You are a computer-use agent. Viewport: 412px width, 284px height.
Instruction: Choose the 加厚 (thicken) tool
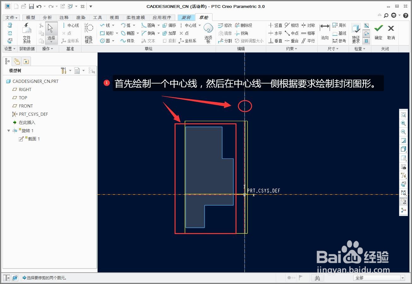pyautogui.click(x=169, y=33)
